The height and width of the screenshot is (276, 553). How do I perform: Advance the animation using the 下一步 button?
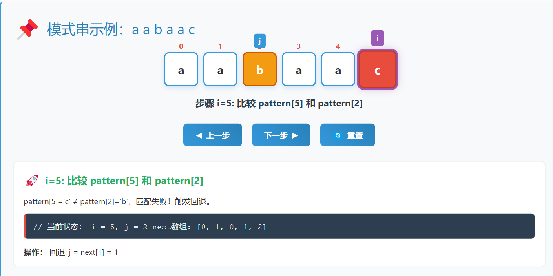point(281,135)
